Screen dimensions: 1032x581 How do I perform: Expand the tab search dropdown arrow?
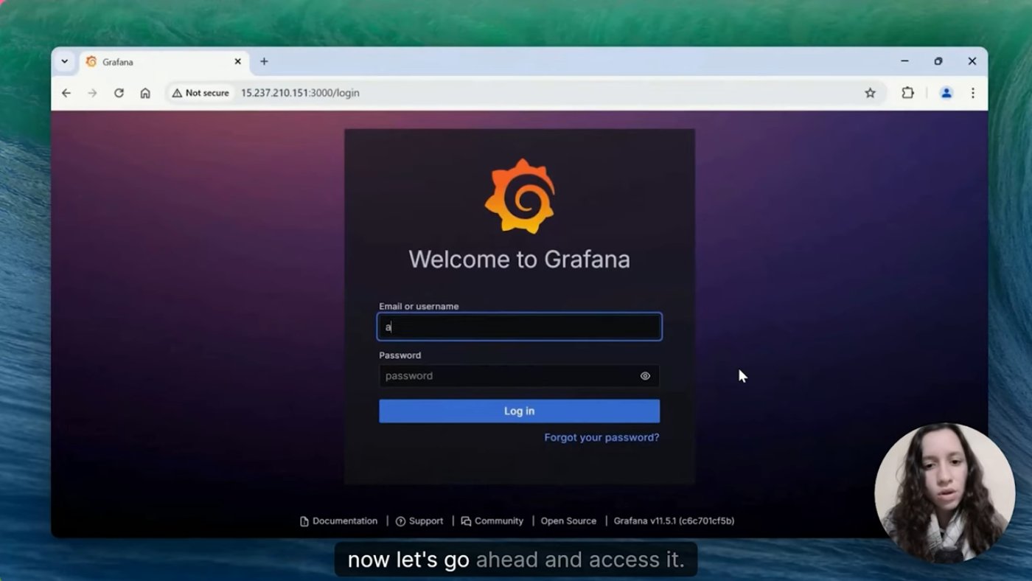point(65,62)
